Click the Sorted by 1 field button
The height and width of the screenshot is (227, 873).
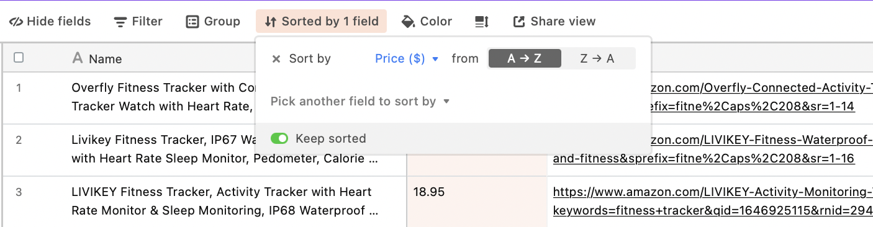coord(321,22)
